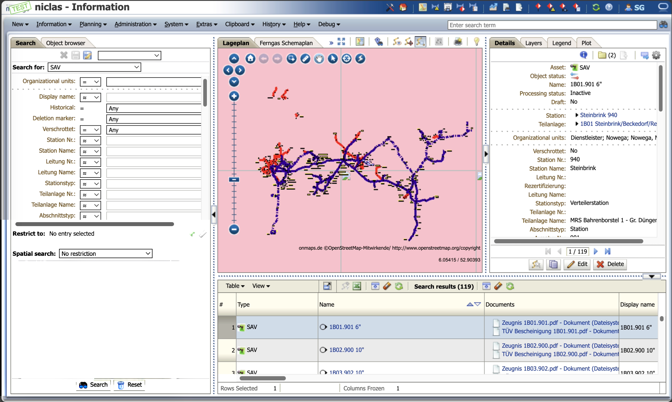
Task: Expand the Steinbrink 940 station entry
Action: pyautogui.click(x=577, y=115)
